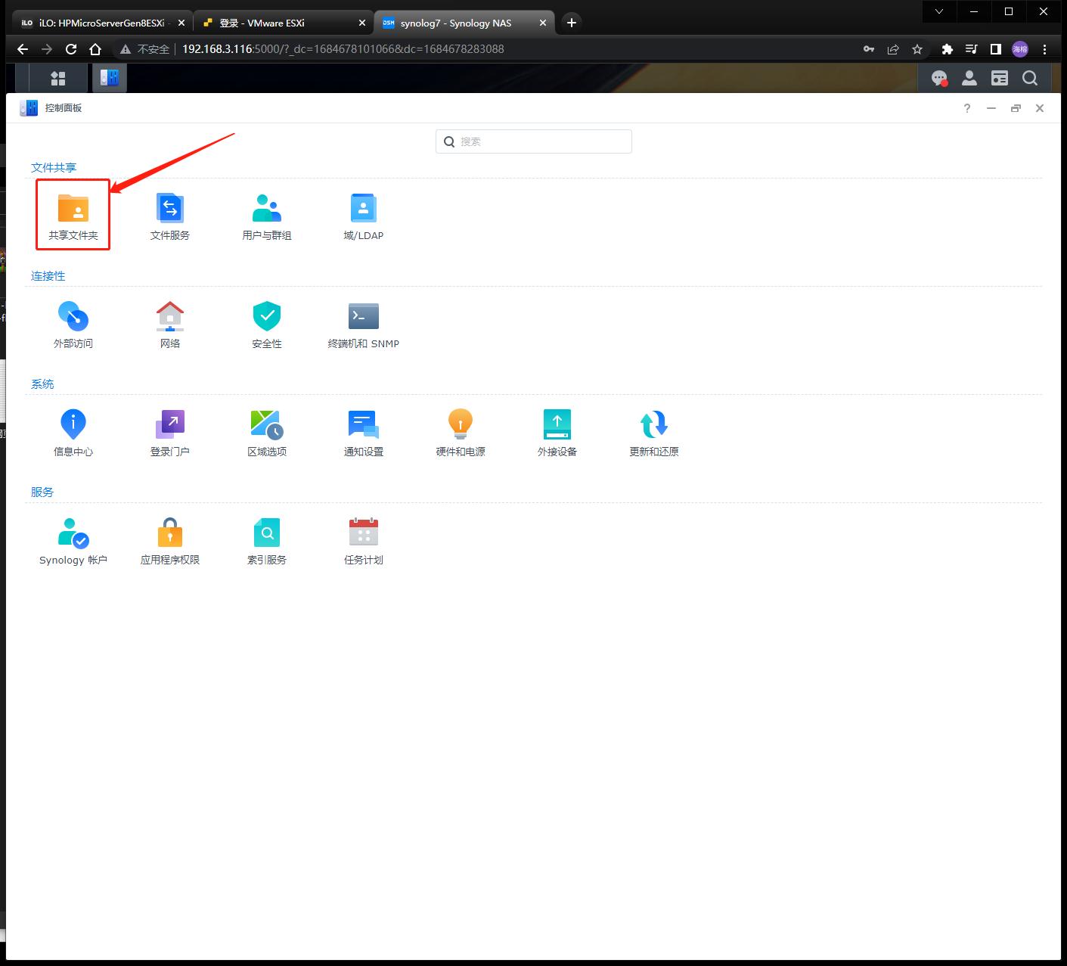Open Task Scheduler (任务计划)

tap(364, 539)
